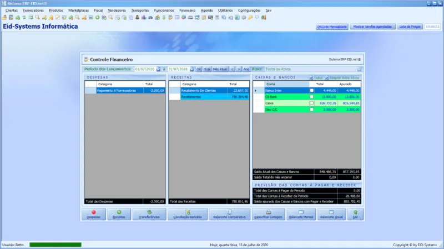The width and height of the screenshot is (444, 249).
Task: Click the exit door toolbar icon
Action: point(263,18)
